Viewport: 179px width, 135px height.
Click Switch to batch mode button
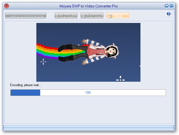click(26, 15)
